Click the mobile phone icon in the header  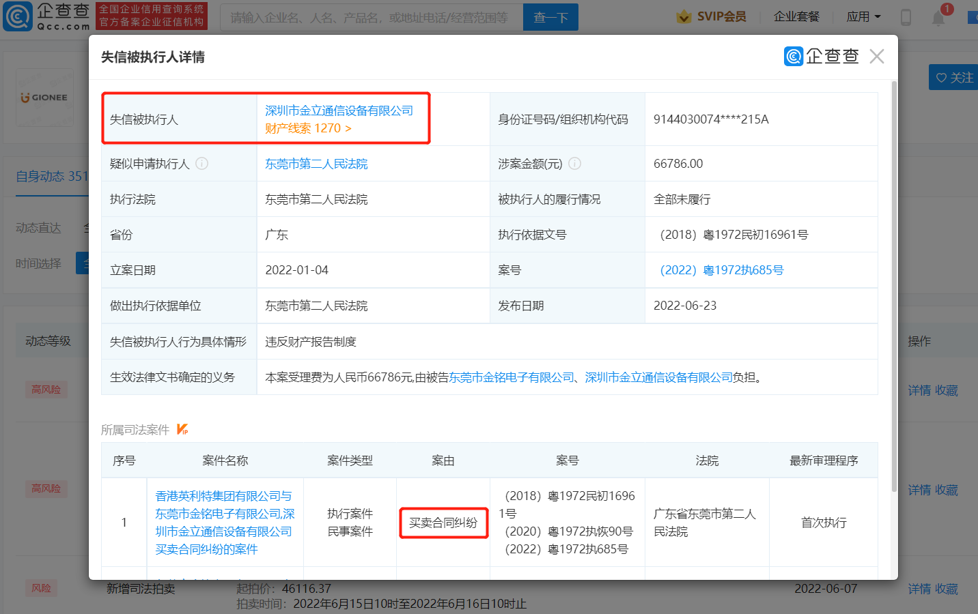pyautogui.click(x=906, y=17)
